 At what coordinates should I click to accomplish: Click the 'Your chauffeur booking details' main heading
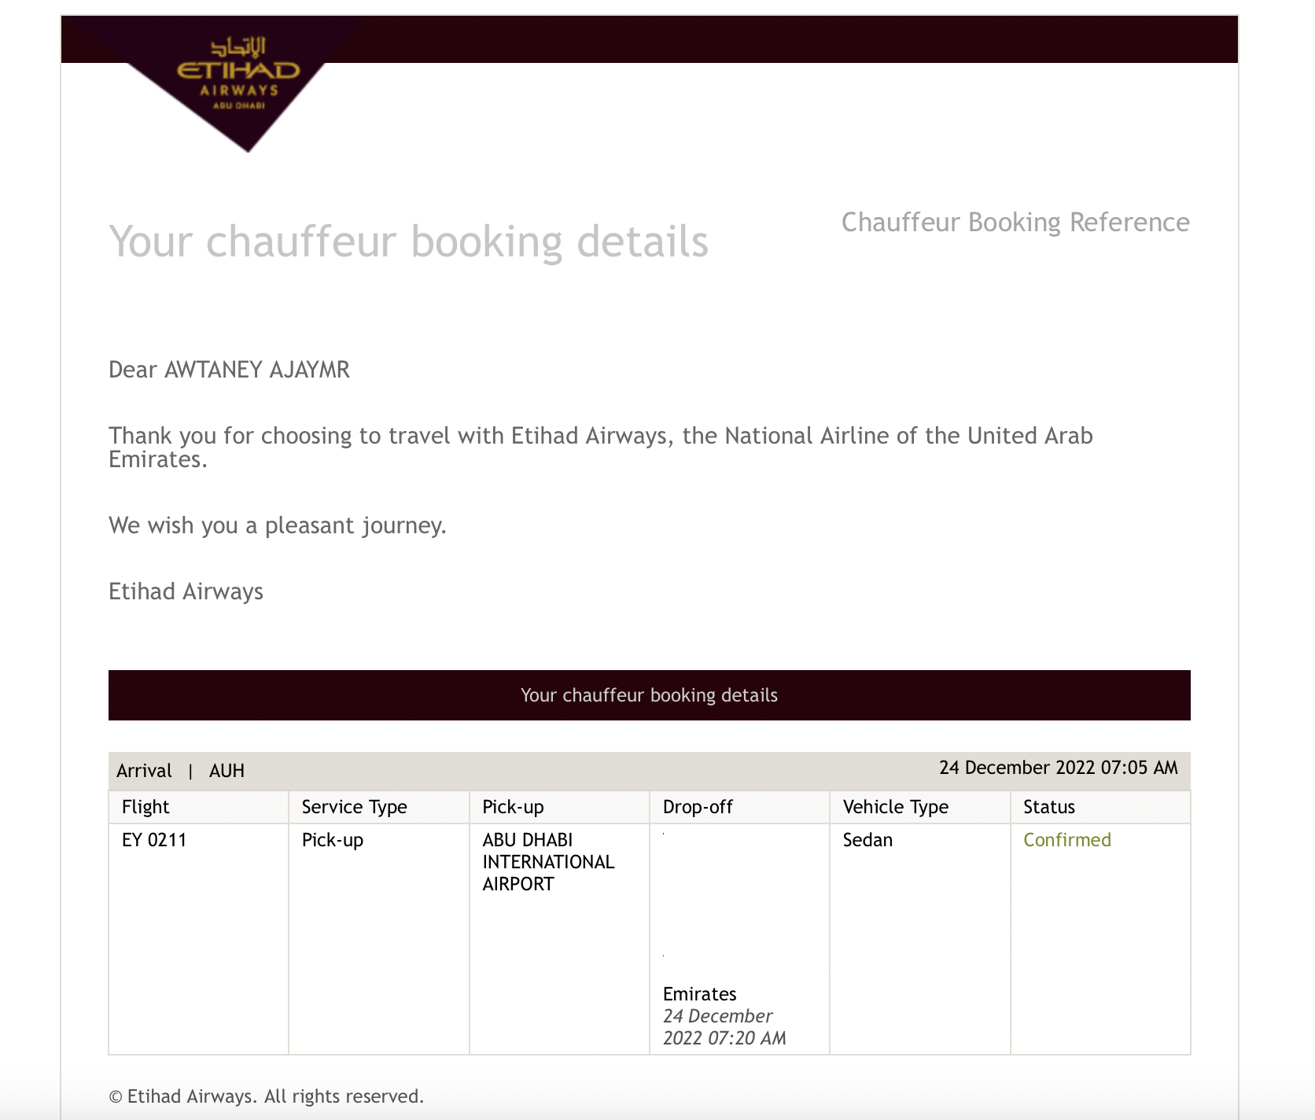pos(408,241)
